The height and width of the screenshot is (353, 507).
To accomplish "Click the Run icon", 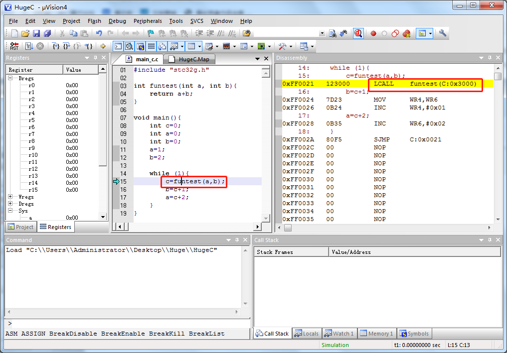I will click(29, 46).
